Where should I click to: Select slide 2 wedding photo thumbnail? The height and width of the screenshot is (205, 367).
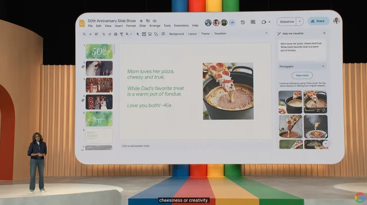click(x=99, y=68)
